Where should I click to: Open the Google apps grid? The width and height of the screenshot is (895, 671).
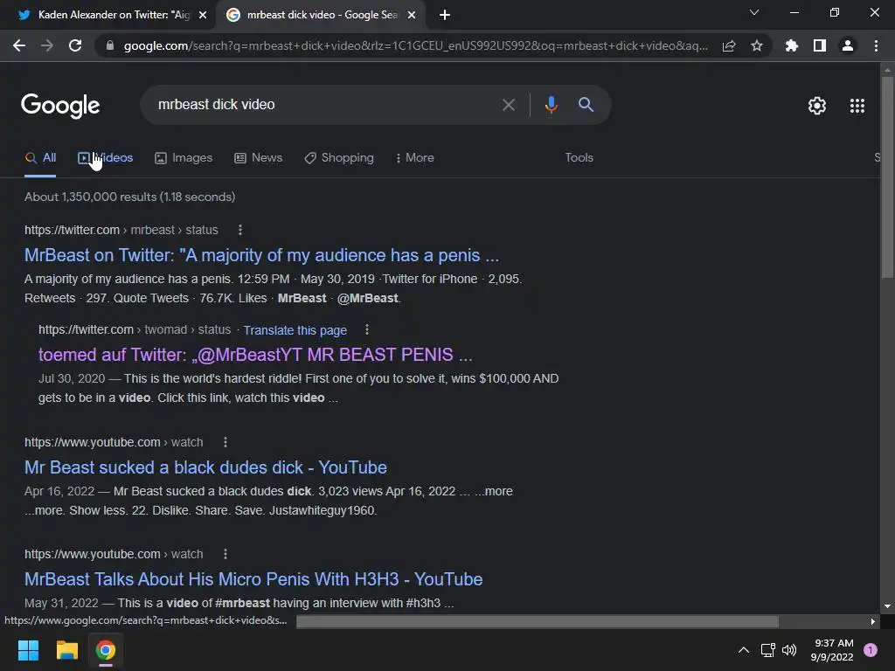pyautogui.click(x=857, y=106)
